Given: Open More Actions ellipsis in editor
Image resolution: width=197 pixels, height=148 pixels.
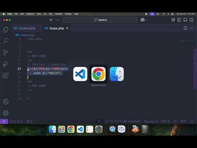Looking at the screenshot, I should pos(192,28).
